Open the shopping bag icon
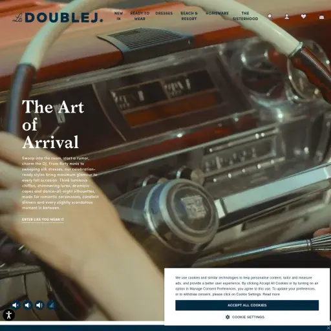The height and width of the screenshot is (331, 331). [x=321, y=17]
